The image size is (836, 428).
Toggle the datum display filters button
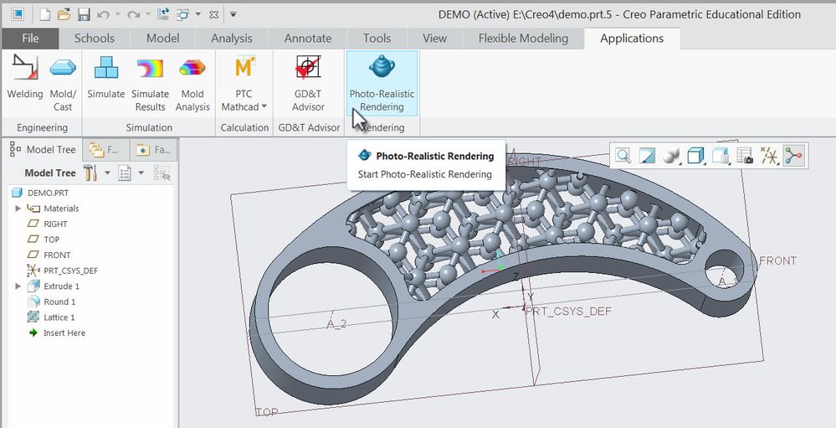(769, 155)
